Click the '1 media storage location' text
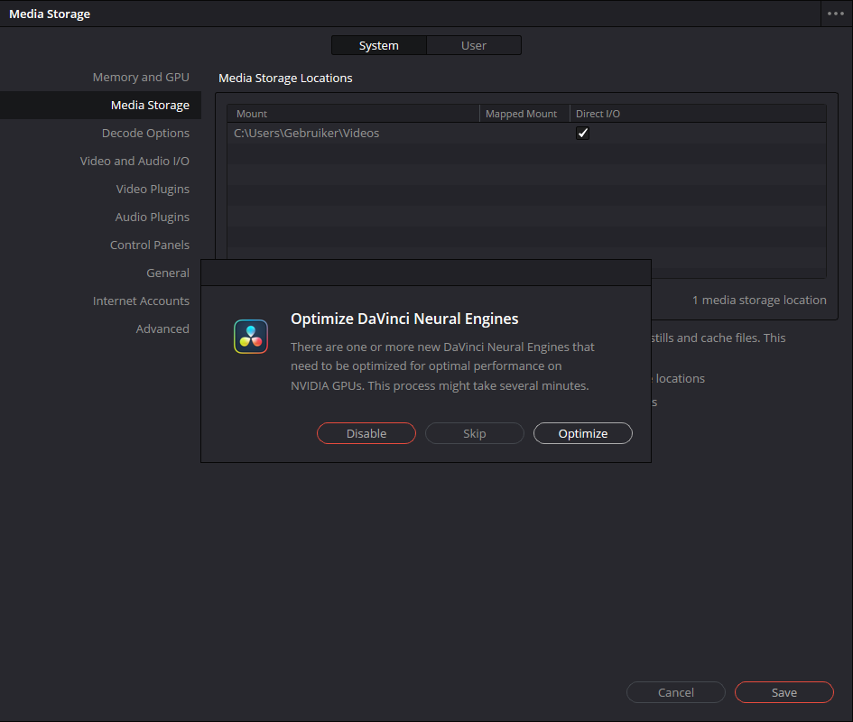Screen dimensions: 853x722 pos(759,301)
